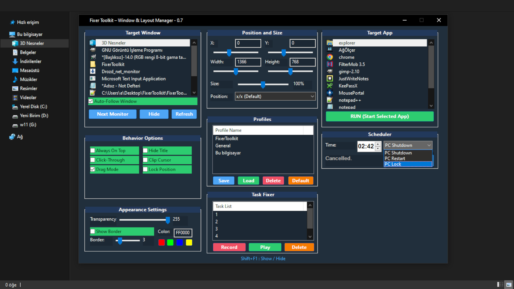Select the Chrome icon in Target App list
This screenshot has width=514, height=289.
pos(330,57)
